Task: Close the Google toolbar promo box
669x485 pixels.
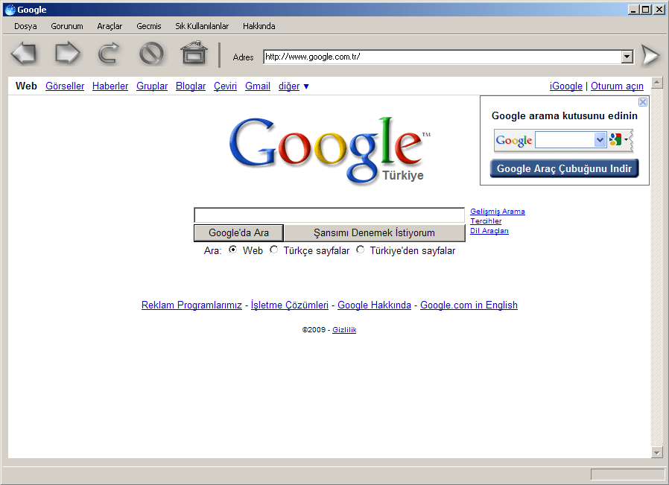Action: click(642, 102)
